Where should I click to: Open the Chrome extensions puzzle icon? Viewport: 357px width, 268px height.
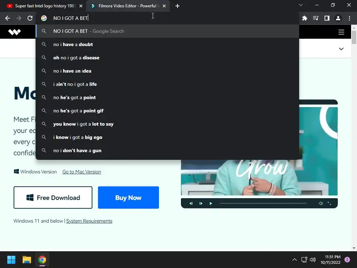point(305,18)
